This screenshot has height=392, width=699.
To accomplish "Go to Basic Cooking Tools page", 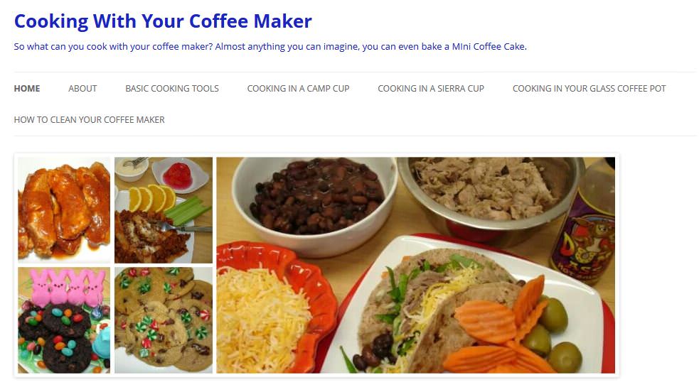I will (x=172, y=89).
